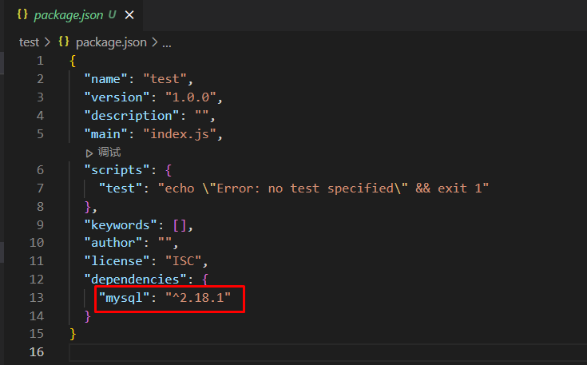Click the debug play triangle icon
Image resolution: width=587 pixels, height=365 pixels.
89,153
